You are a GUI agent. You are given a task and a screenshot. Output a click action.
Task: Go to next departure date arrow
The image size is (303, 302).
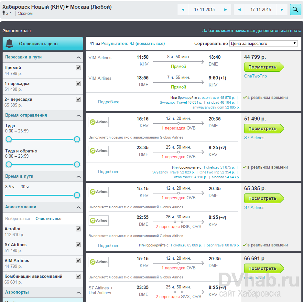click(225, 10)
